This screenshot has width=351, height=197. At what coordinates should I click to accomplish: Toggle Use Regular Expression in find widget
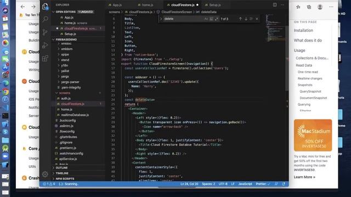[x=217, y=19]
